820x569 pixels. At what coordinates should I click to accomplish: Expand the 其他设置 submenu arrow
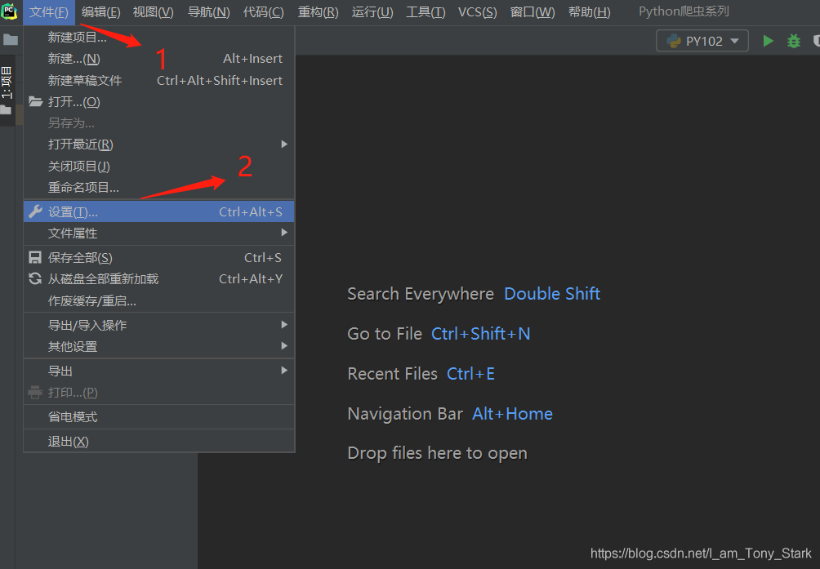pyautogui.click(x=284, y=346)
